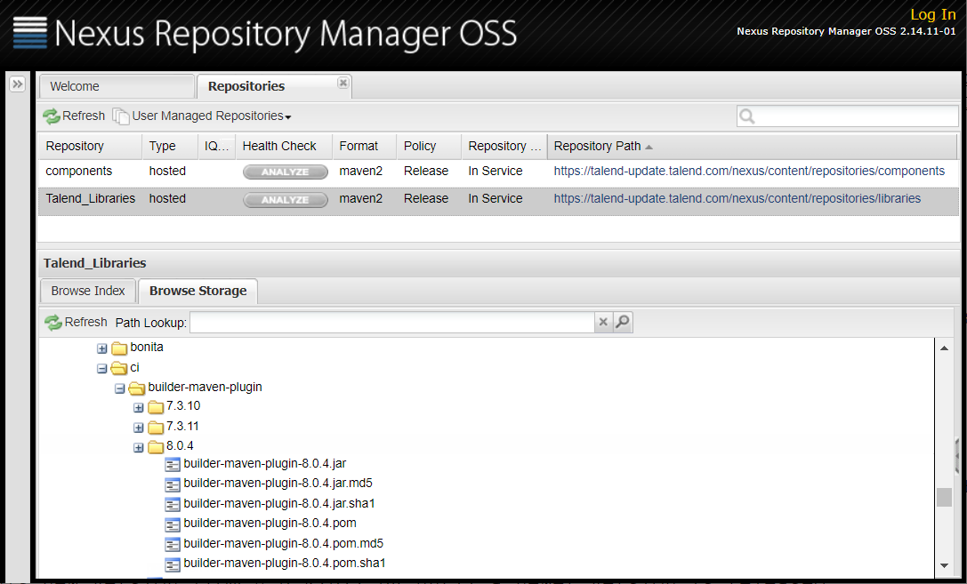The height and width of the screenshot is (584, 967).
Task: Clear the Path Lookup field
Action: click(603, 322)
